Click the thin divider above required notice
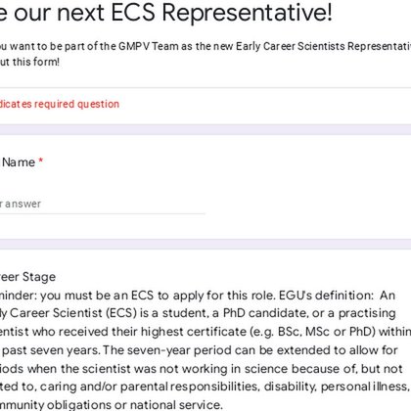The image size is (411, 411). click(x=205, y=88)
